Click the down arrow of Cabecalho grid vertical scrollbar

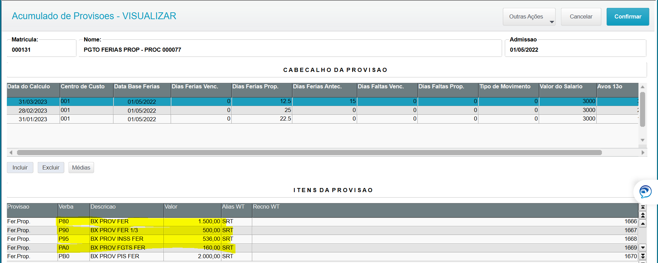coord(643,140)
